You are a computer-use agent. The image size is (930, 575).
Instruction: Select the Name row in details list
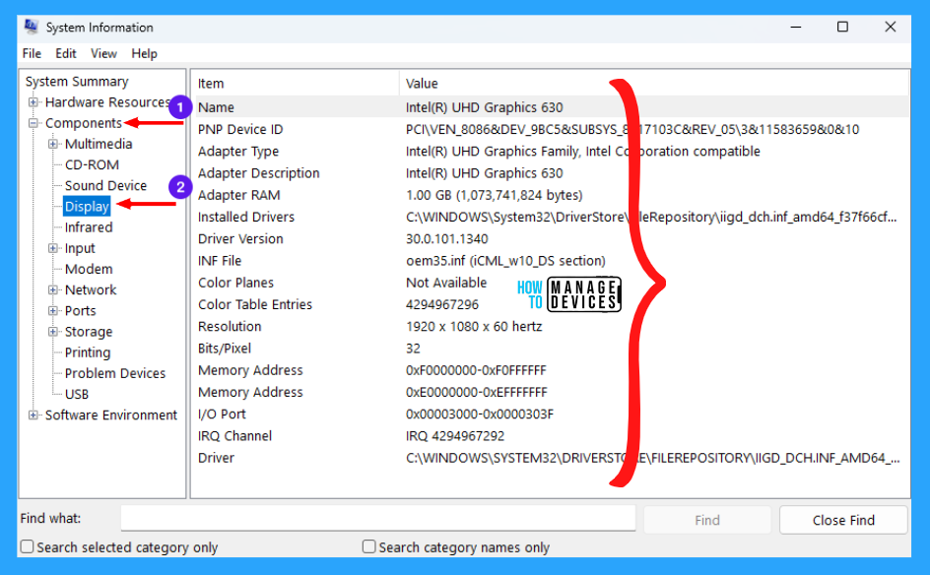pyautogui.click(x=552, y=107)
